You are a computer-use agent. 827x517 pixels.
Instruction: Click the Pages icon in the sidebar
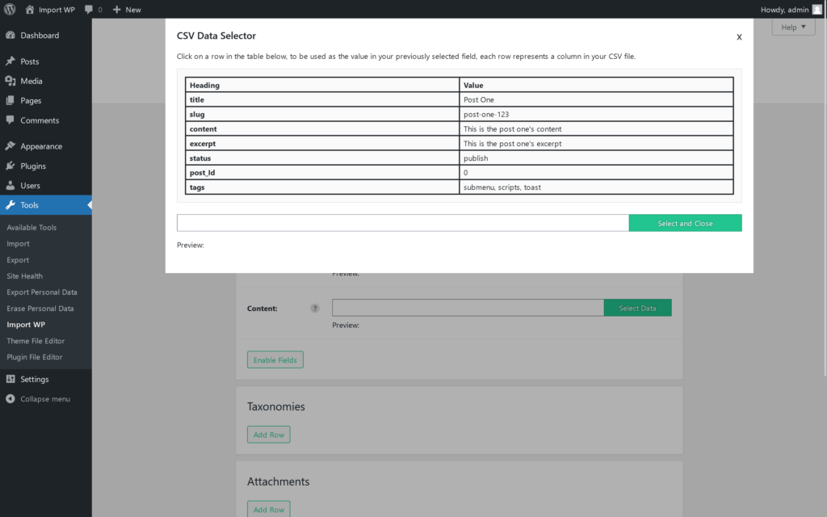click(11, 100)
